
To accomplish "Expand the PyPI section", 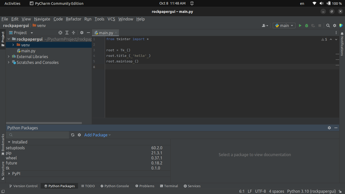I will tap(9, 174).
